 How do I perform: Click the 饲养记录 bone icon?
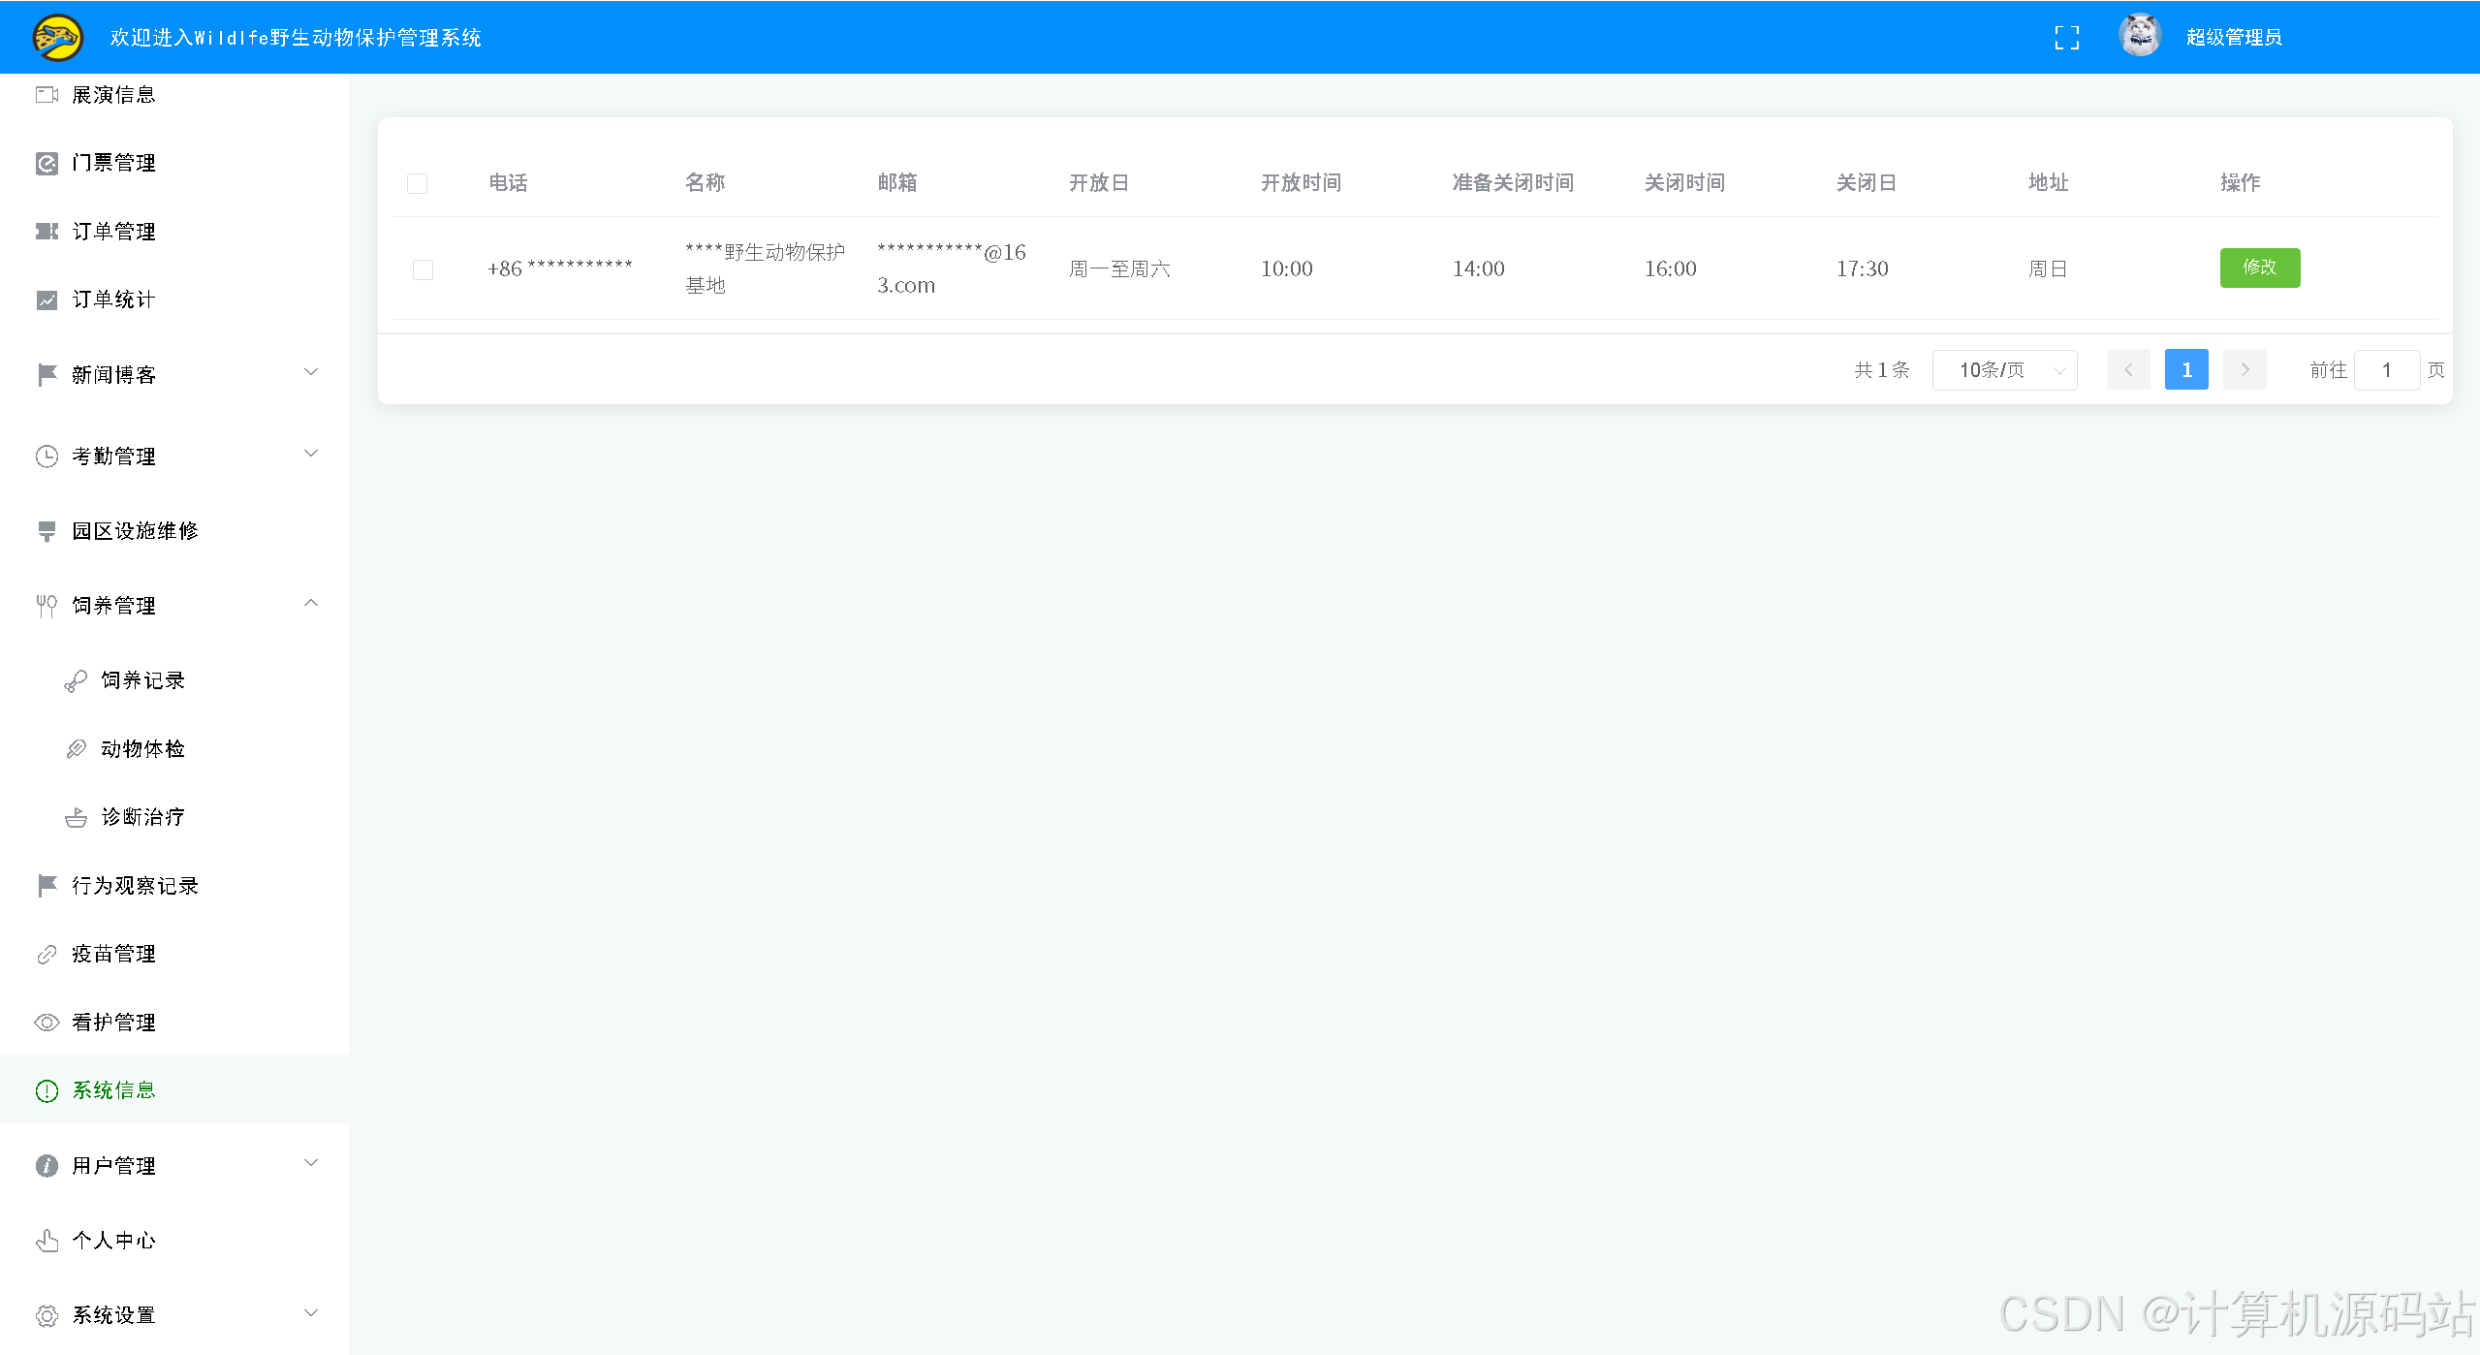(x=76, y=681)
